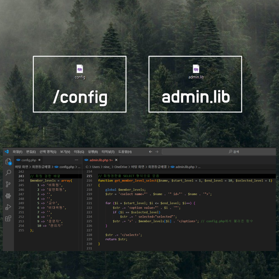This screenshot has height=279, width=279.
Task: Click line number 215 in the admin.lib.php editor
Action: pyautogui.click(x=89, y=176)
